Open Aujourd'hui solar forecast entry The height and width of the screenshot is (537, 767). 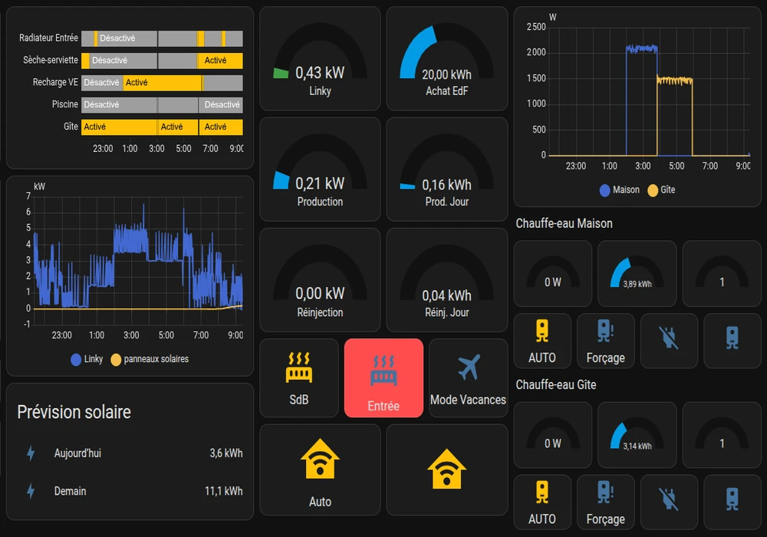pyautogui.click(x=130, y=453)
